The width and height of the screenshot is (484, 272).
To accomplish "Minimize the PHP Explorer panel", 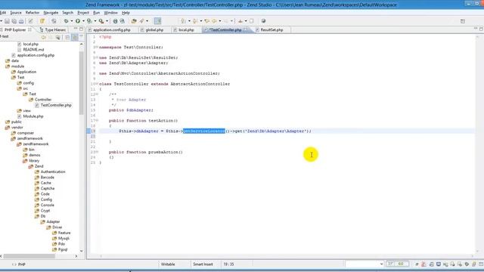I will [76, 29].
